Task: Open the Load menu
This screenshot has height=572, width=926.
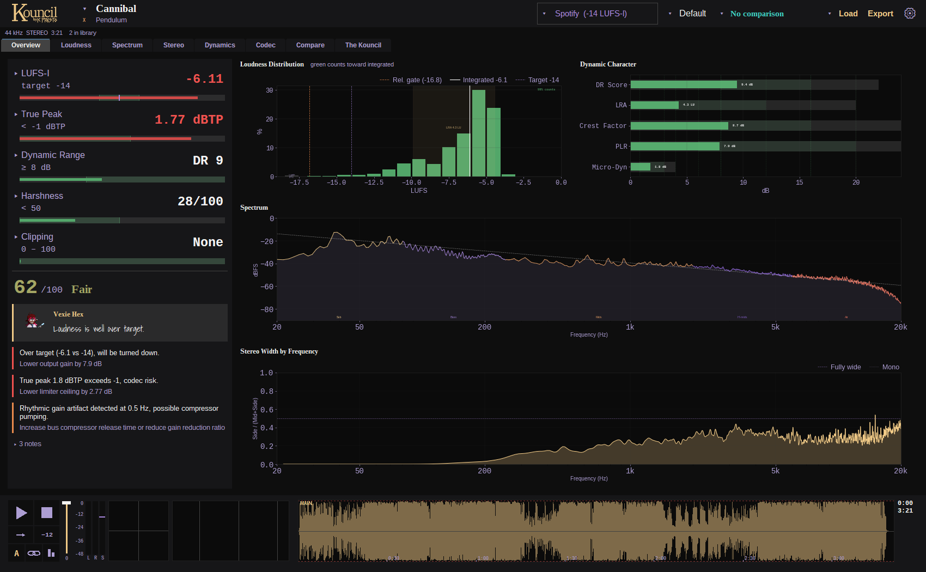Action: [843, 14]
